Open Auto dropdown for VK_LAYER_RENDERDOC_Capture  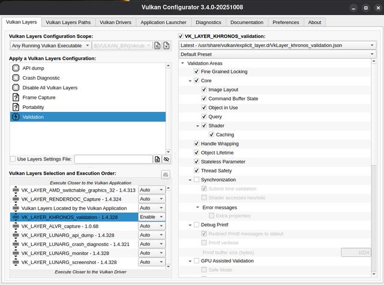click(x=152, y=199)
